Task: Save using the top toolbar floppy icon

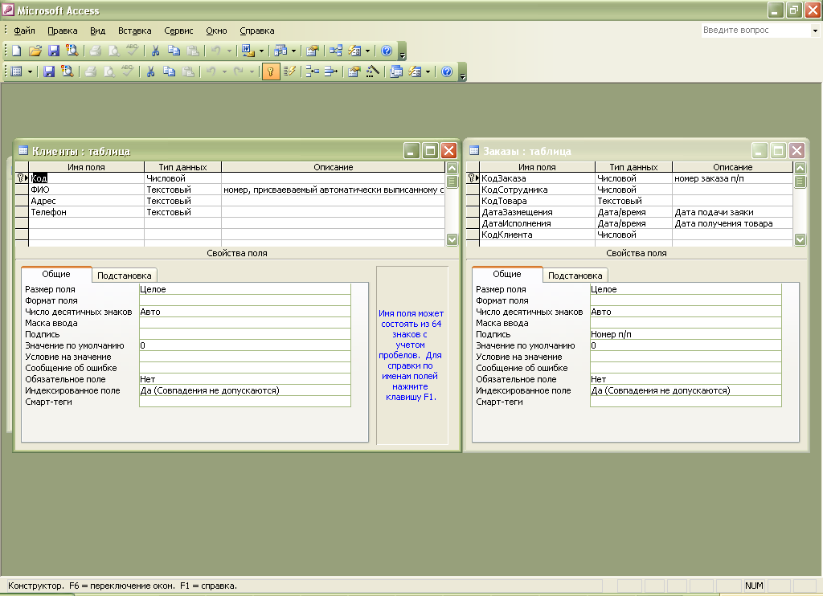Action: click(x=54, y=51)
